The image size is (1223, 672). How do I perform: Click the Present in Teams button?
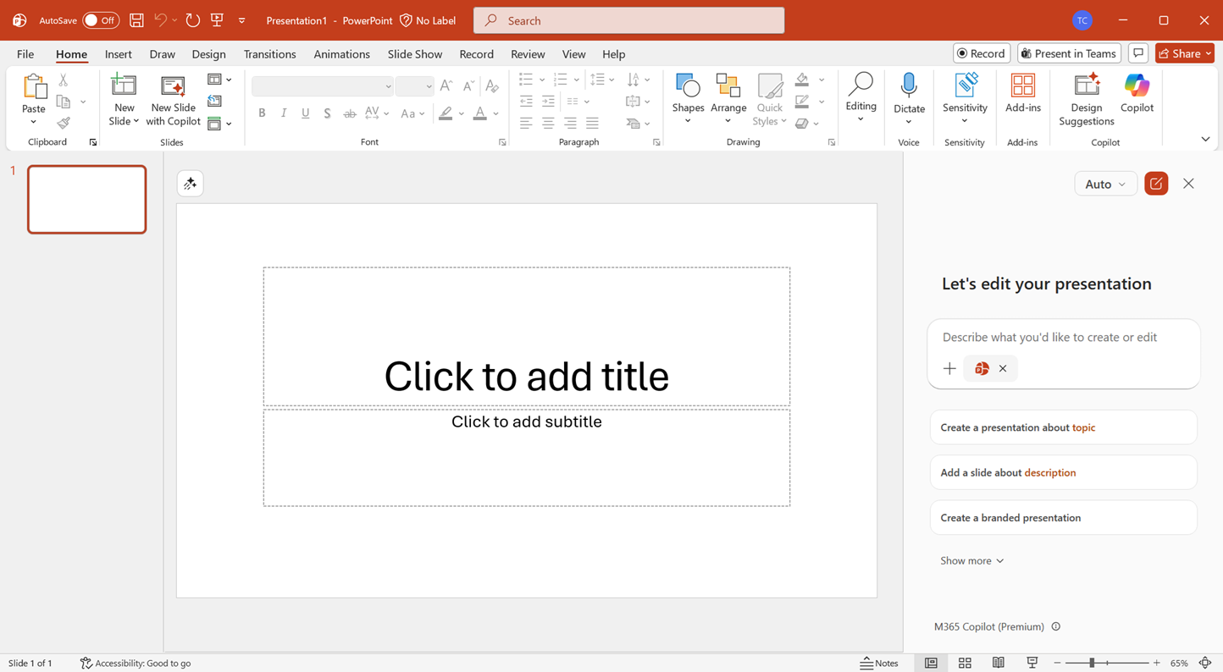coord(1068,52)
